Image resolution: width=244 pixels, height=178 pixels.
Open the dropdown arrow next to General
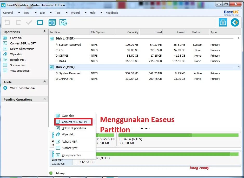pyautogui.click(x=19, y=13)
